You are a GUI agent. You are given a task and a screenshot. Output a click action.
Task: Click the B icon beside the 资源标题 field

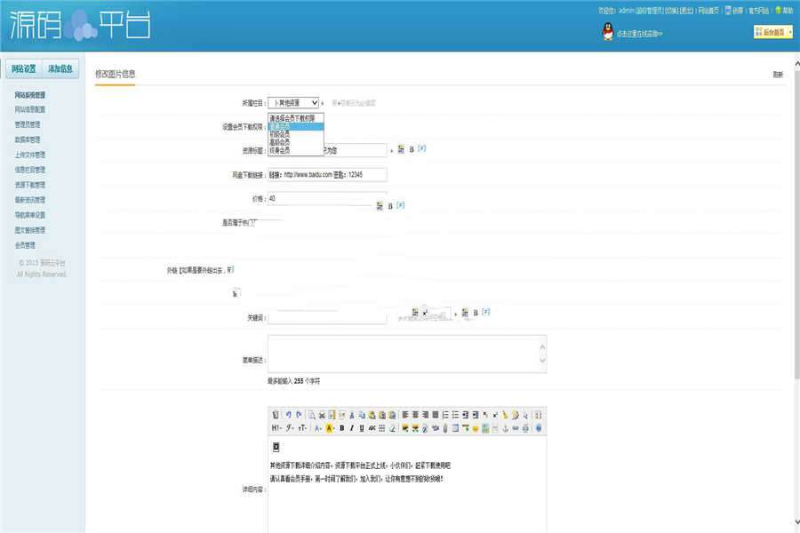click(x=412, y=149)
